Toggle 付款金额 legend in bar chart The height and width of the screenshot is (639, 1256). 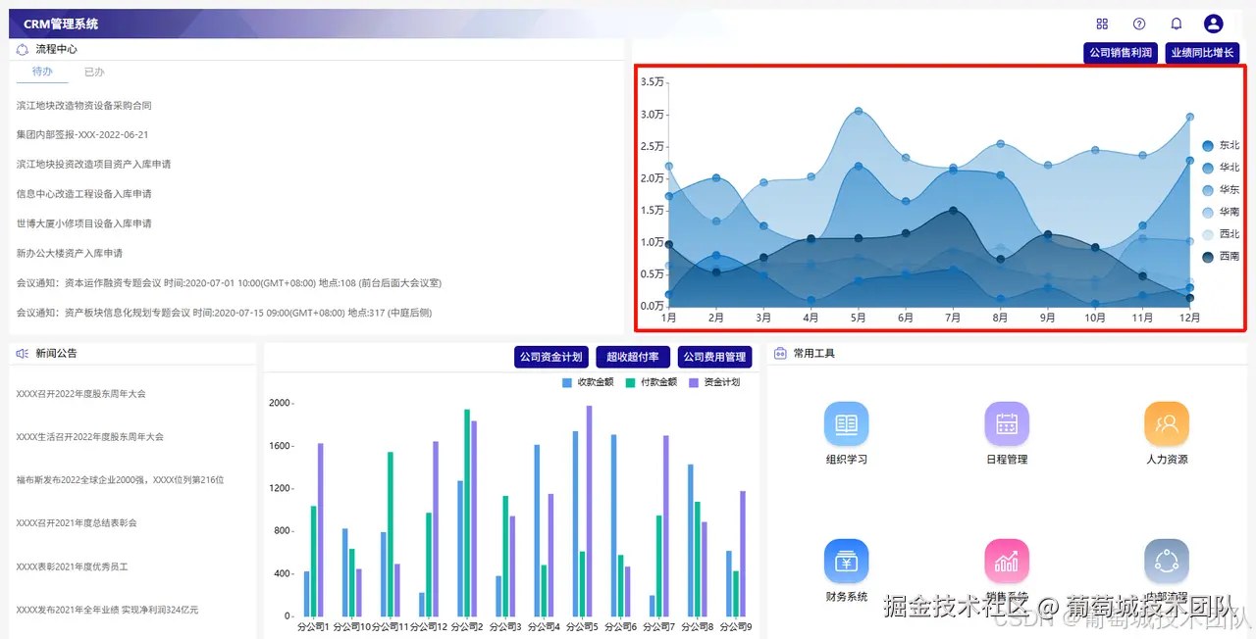pos(652,382)
